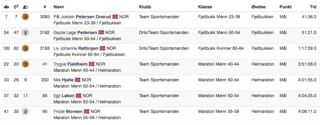Click bronze medal badge for Liv Johanne Røttingen
The width and height of the screenshot is (320, 125).
[26, 48]
